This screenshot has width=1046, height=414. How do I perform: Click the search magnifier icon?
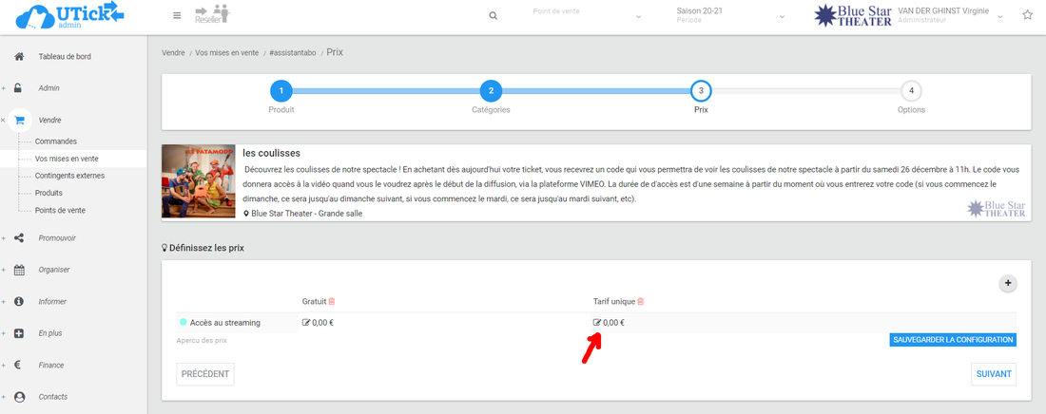(x=493, y=16)
